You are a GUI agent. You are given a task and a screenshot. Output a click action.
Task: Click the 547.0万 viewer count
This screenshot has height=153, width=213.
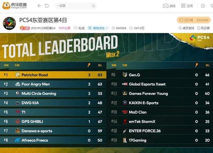[137, 28]
